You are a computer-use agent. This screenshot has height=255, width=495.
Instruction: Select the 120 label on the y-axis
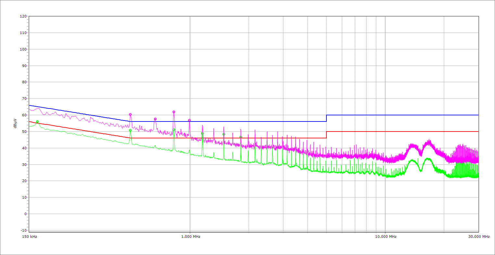[x=23, y=17]
